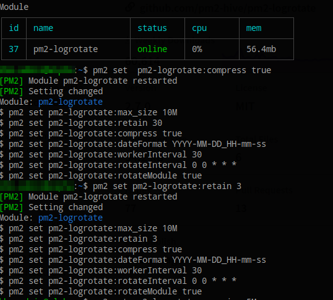This screenshot has width=333, height=300.
Task: Select the 0% cpu value
Action: (x=197, y=49)
